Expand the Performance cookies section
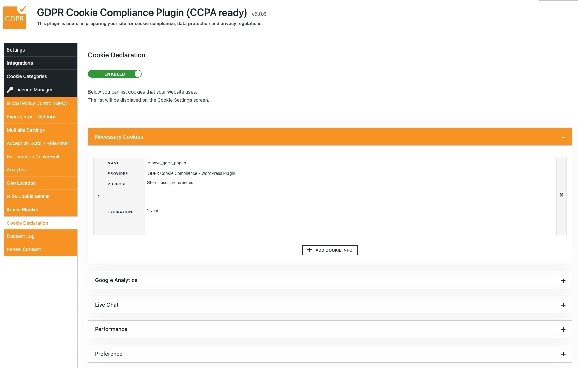Screen dimensions: 578x368 click(563, 329)
